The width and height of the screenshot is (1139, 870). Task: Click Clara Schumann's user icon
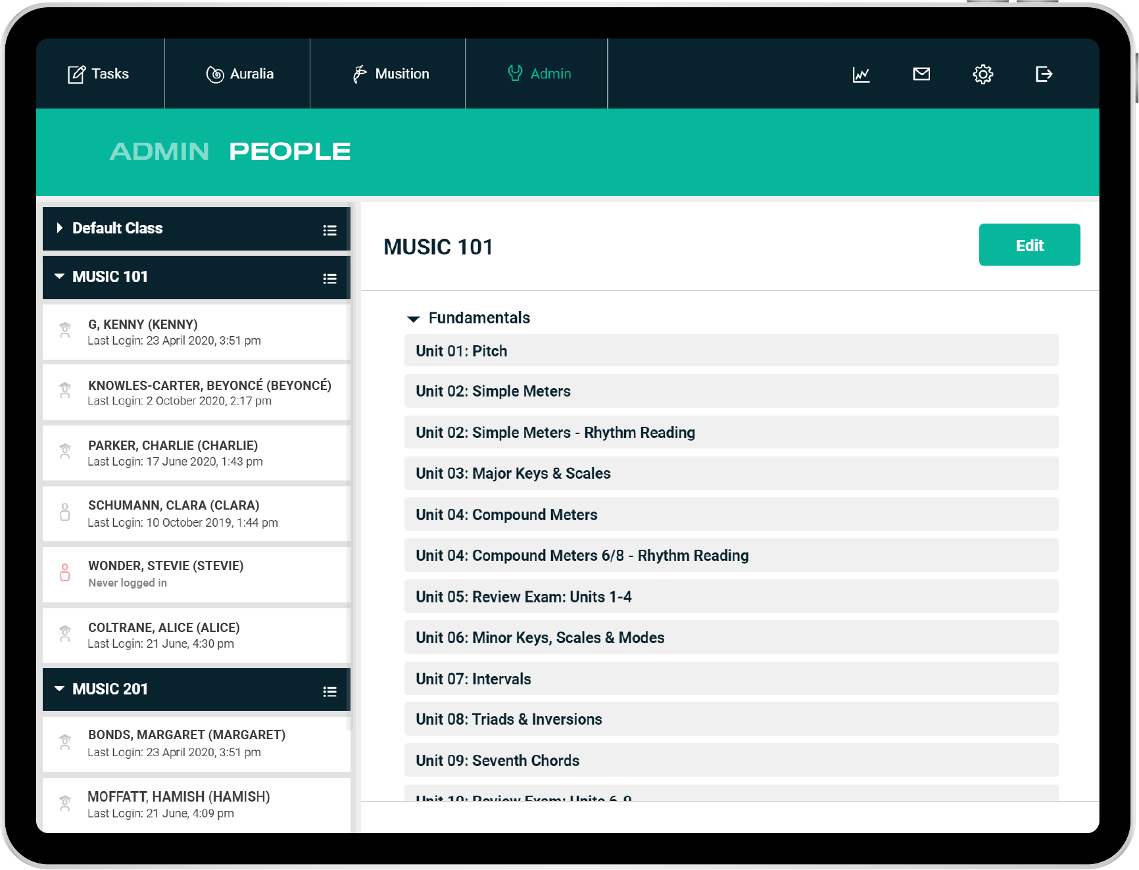click(x=65, y=512)
